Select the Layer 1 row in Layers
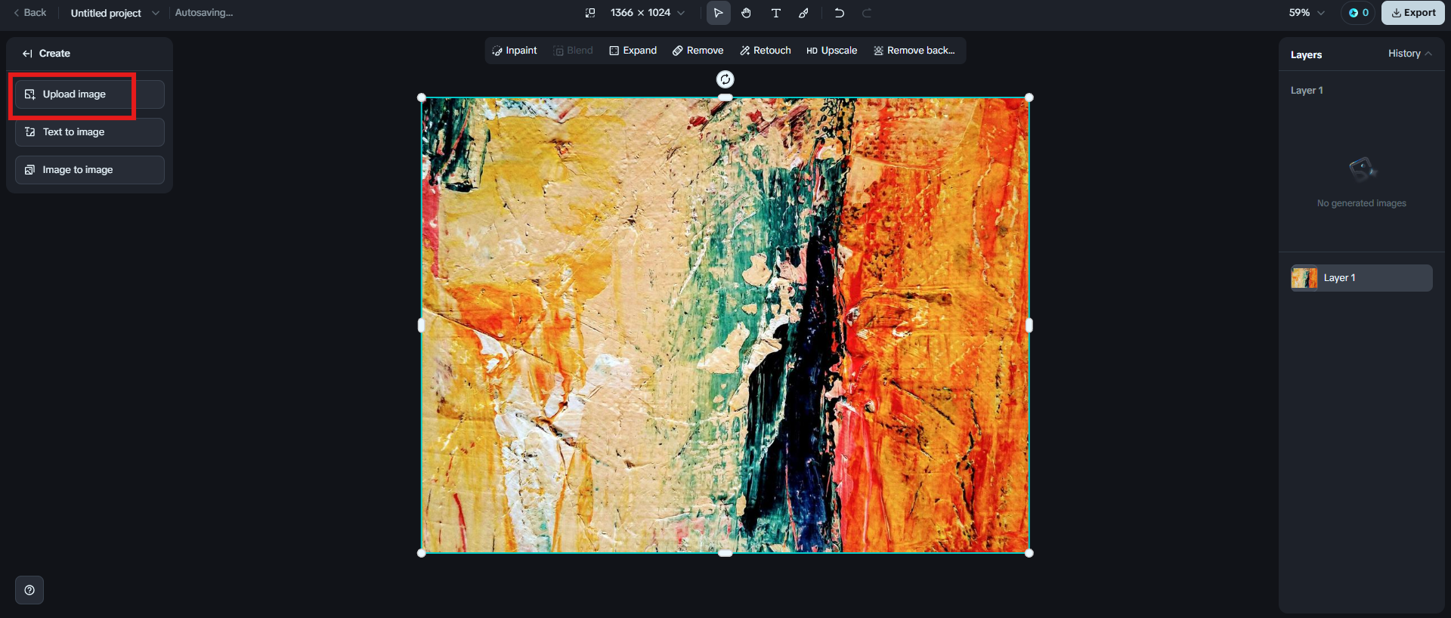The width and height of the screenshot is (1451, 618). pyautogui.click(x=1361, y=278)
